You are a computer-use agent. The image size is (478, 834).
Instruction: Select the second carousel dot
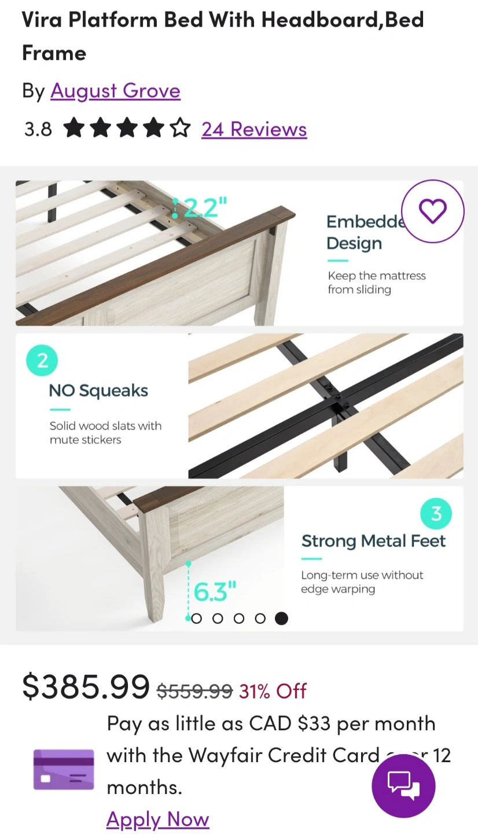(x=218, y=619)
